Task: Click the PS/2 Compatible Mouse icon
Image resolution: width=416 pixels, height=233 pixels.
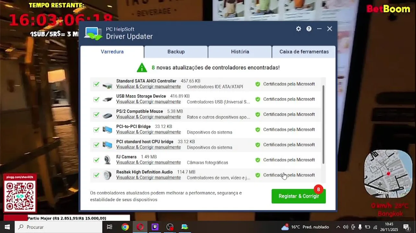Action: coord(107,115)
